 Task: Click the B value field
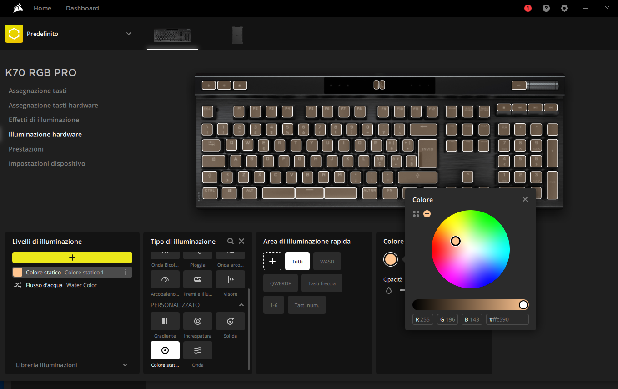pos(472,319)
